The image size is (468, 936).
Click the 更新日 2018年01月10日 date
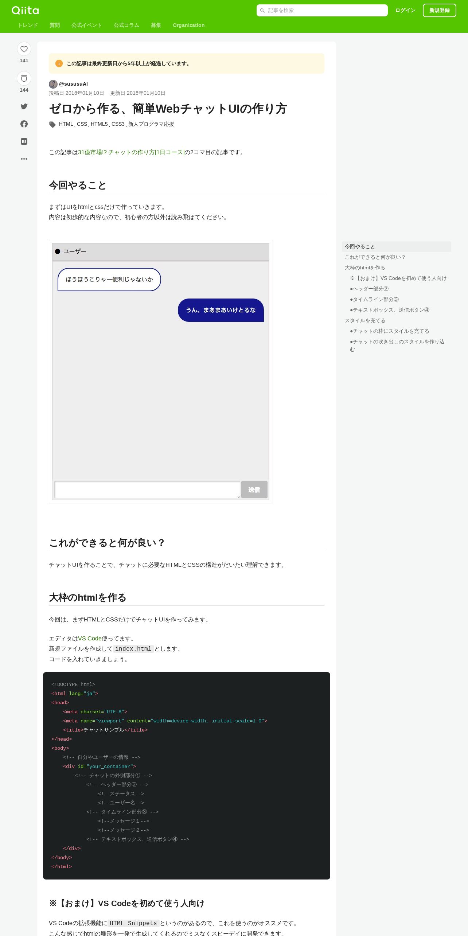[x=138, y=93]
